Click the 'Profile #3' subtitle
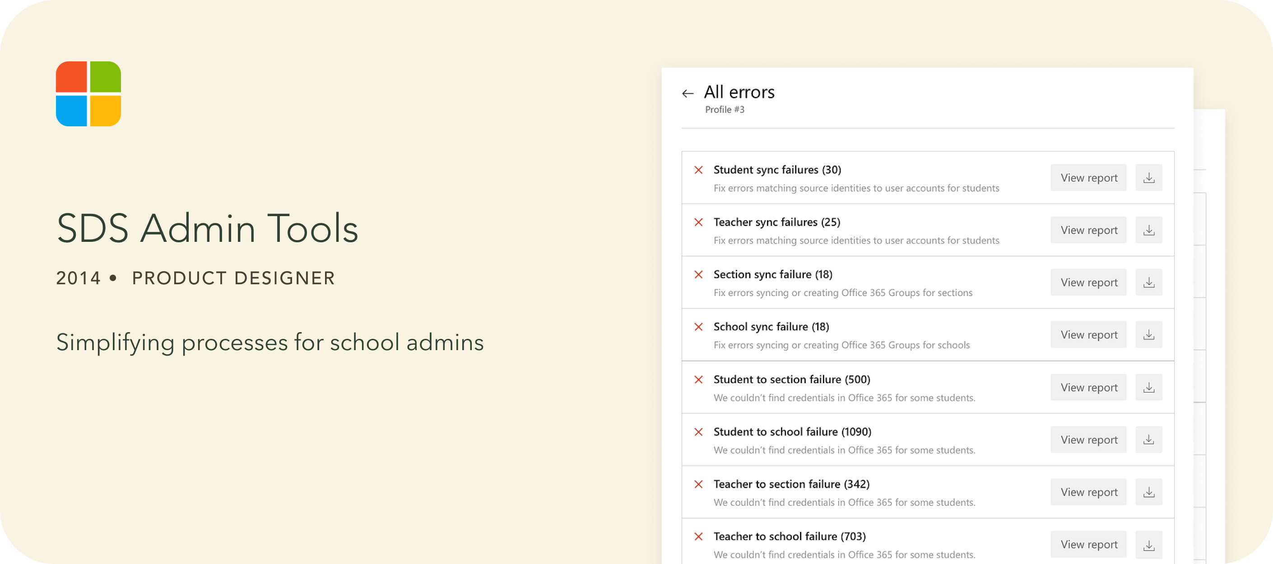Screen dimensions: 1273x564 tap(725, 110)
